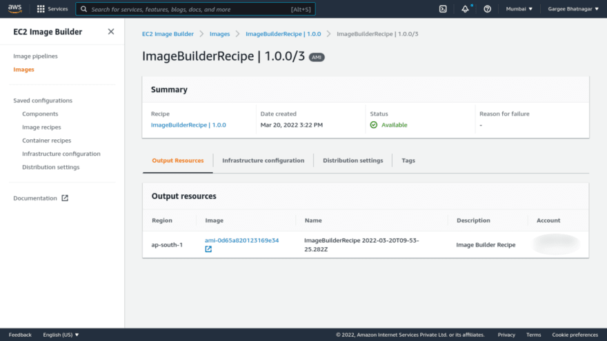
Task: Click the Feedback button in footer
Action: pyautogui.click(x=20, y=335)
